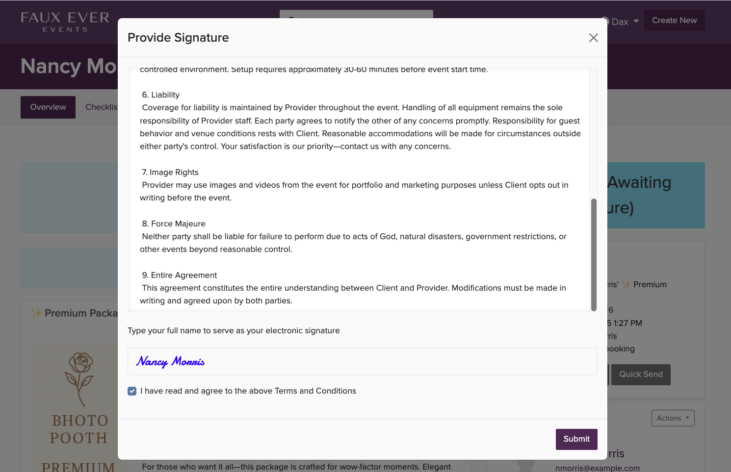Click the terms and conditions scrollbar
Image resolution: width=731 pixels, height=472 pixels.
pyautogui.click(x=594, y=254)
